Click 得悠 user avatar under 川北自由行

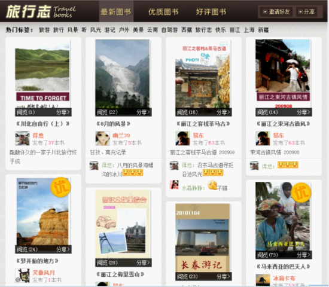coord(22,139)
